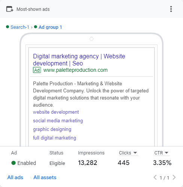Screen dimensions: 183x187
Task: Go to next ad with right chevron
Action: tap(174, 177)
